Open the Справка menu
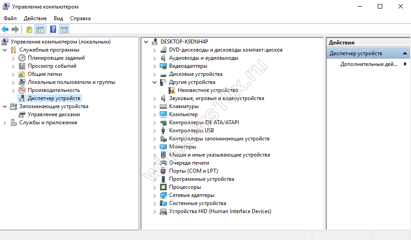Viewport: 411px width, 240px height. pos(80,18)
